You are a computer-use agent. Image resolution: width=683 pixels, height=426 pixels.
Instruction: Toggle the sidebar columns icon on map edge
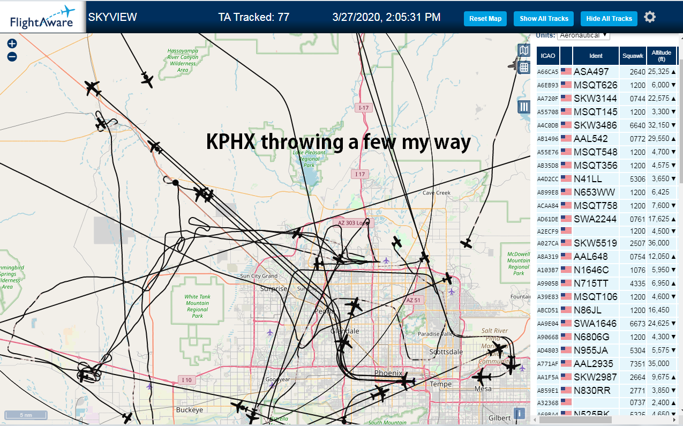point(524,107)
